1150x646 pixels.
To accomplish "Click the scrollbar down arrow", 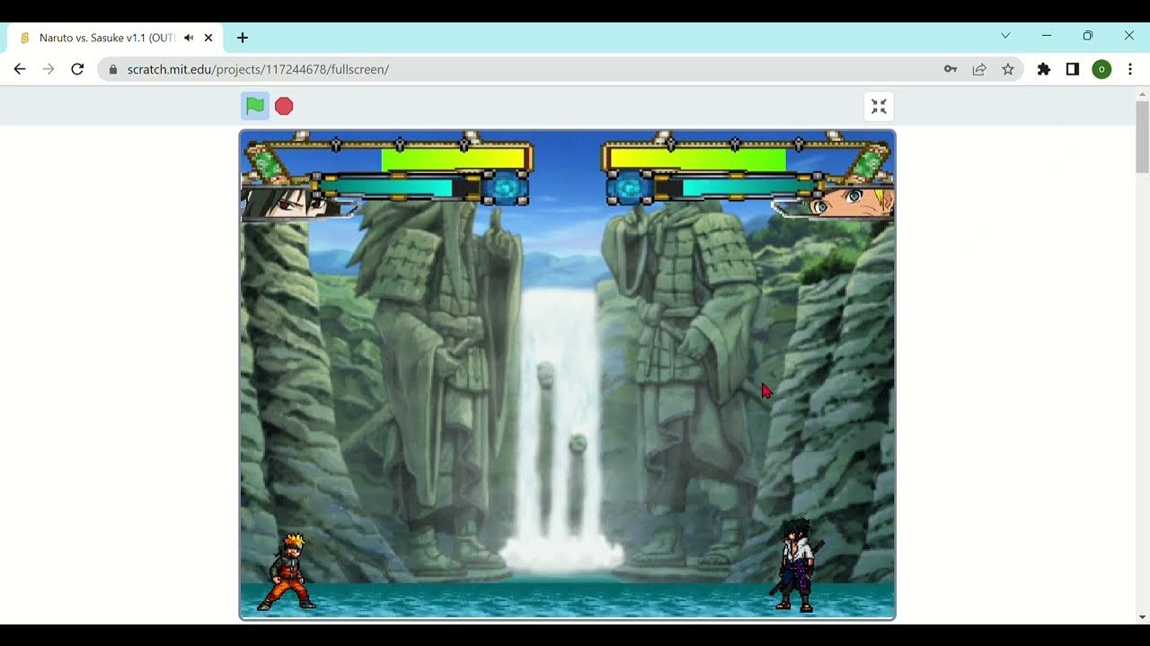I will point(1143,617).
